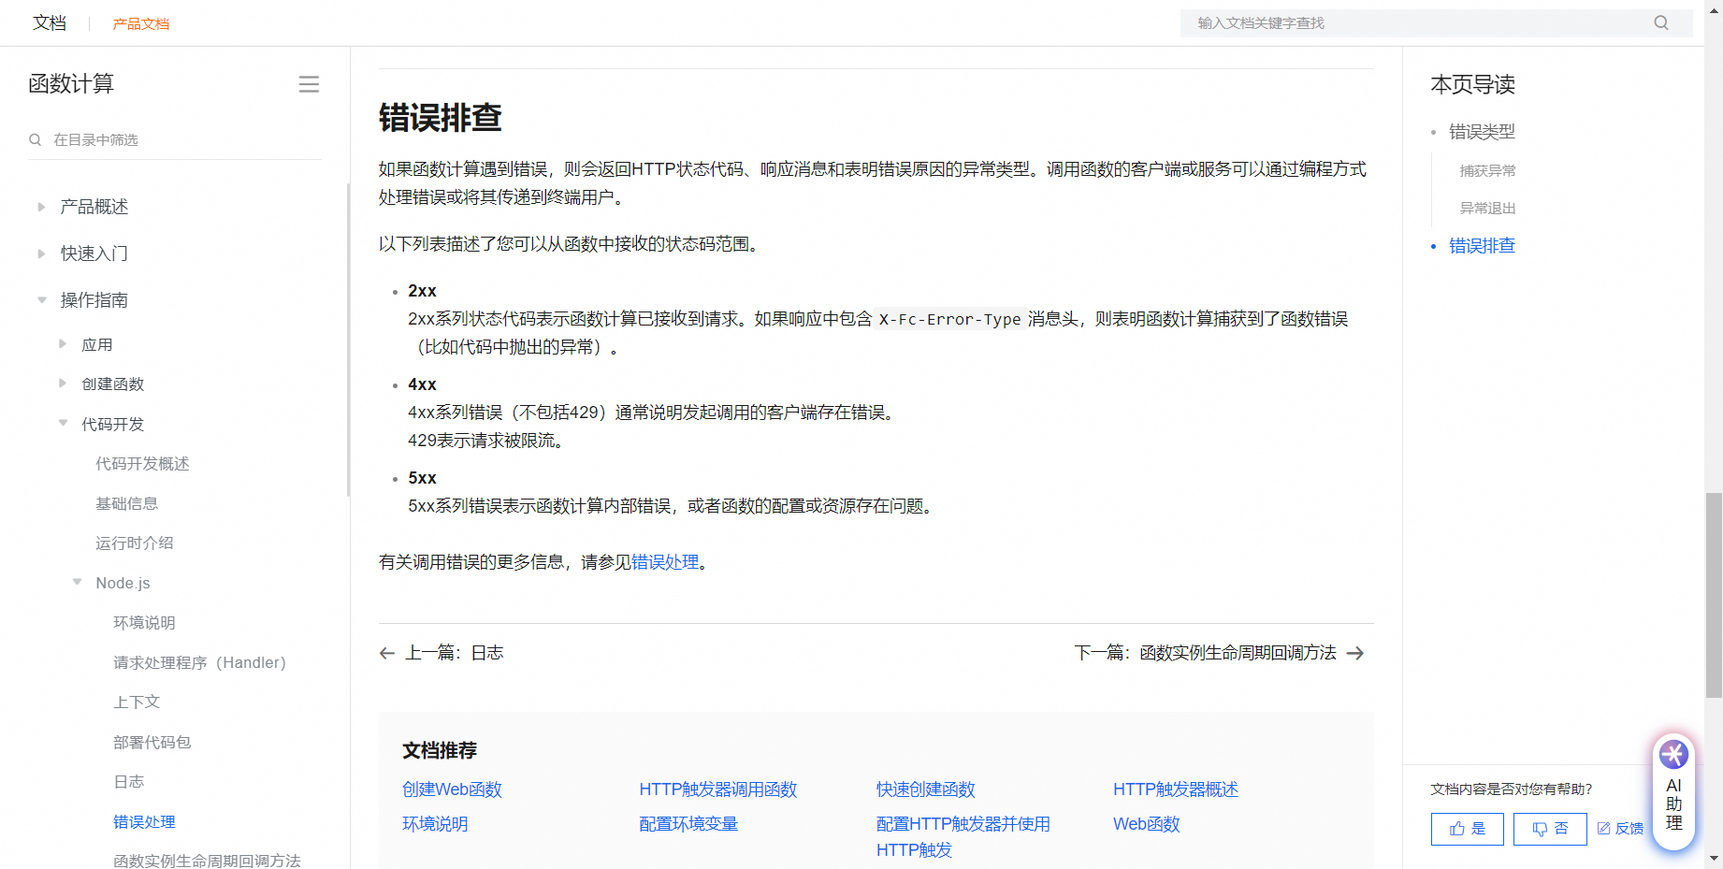Image resolution: width=1723 pixels, height=869 pixels.
Task: Focus the 在目录中筛选 filter field
Action: click(x=174, y=139)
